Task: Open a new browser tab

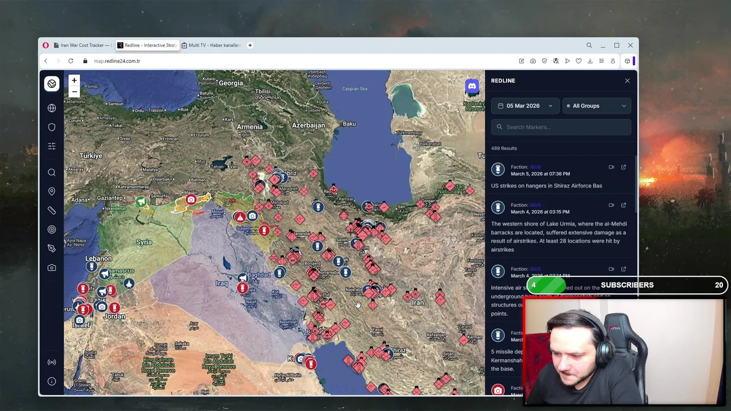Action: [x=250, y=45]
